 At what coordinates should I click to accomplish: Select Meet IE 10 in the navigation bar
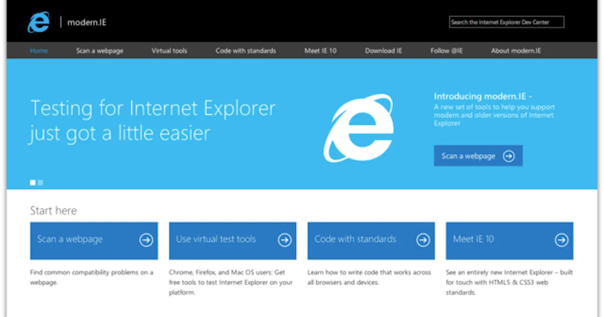point(320,51)
